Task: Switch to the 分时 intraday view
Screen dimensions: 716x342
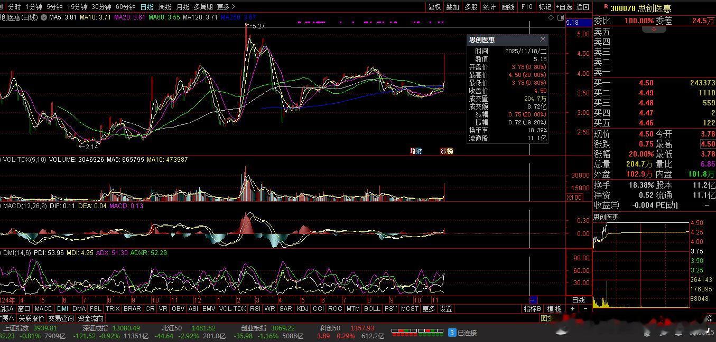Action: tap(14, 7)
